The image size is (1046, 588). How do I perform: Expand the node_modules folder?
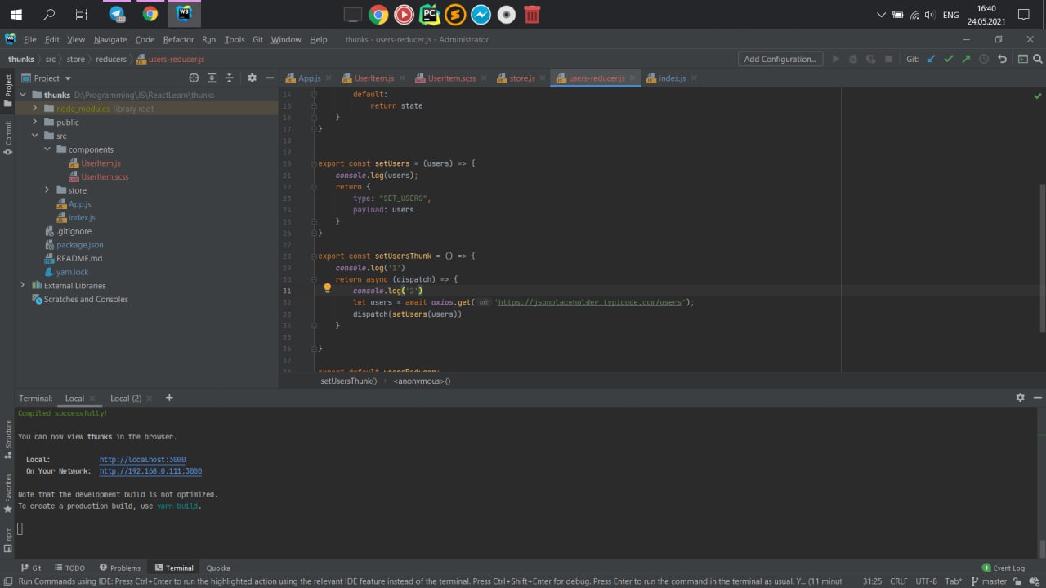[35, 109]
